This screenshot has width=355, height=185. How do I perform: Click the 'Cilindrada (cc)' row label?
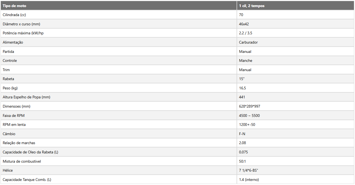point(14,15)
